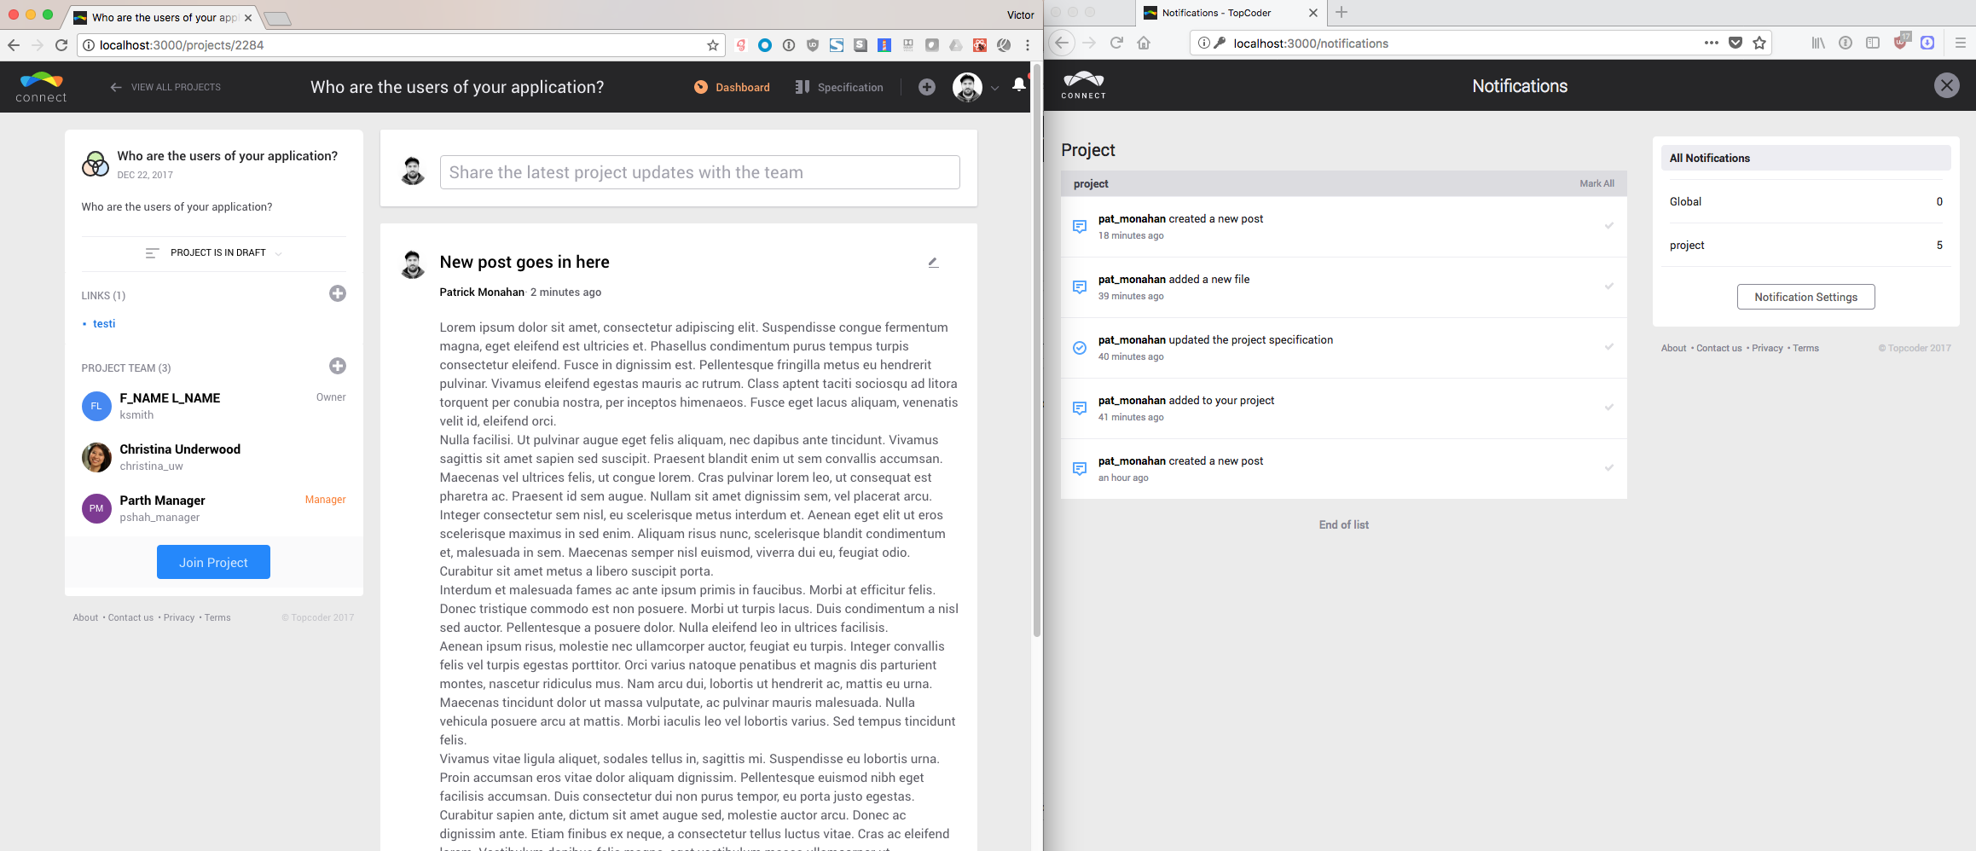Save to Pocket in Firefox address bar

[x=1736, y=43]
